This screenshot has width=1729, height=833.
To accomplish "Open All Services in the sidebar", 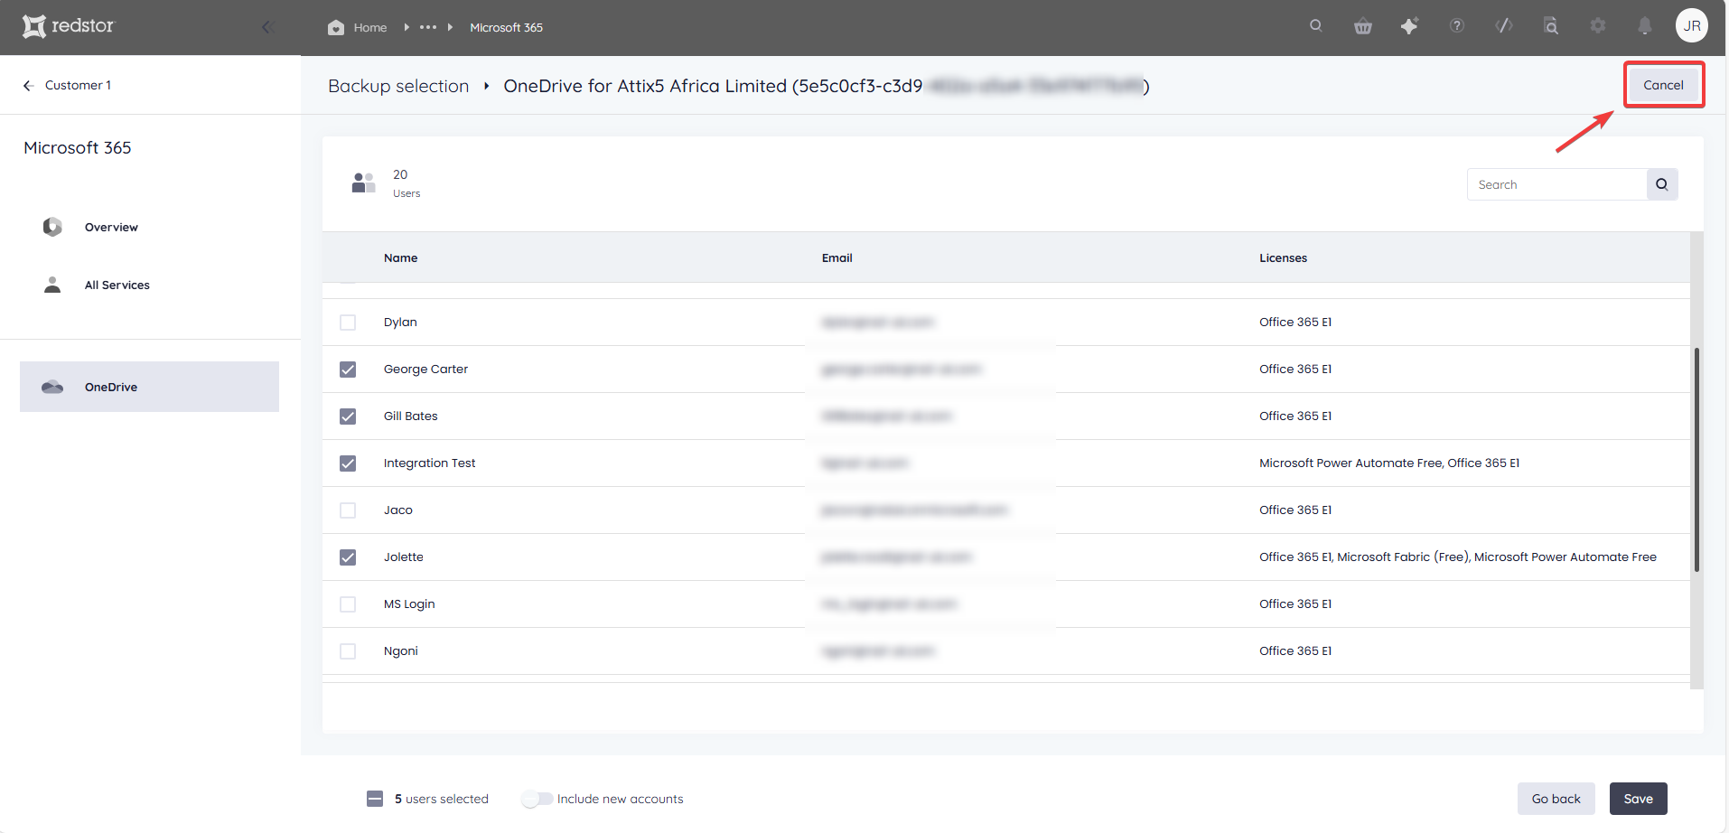I will 117,285.
